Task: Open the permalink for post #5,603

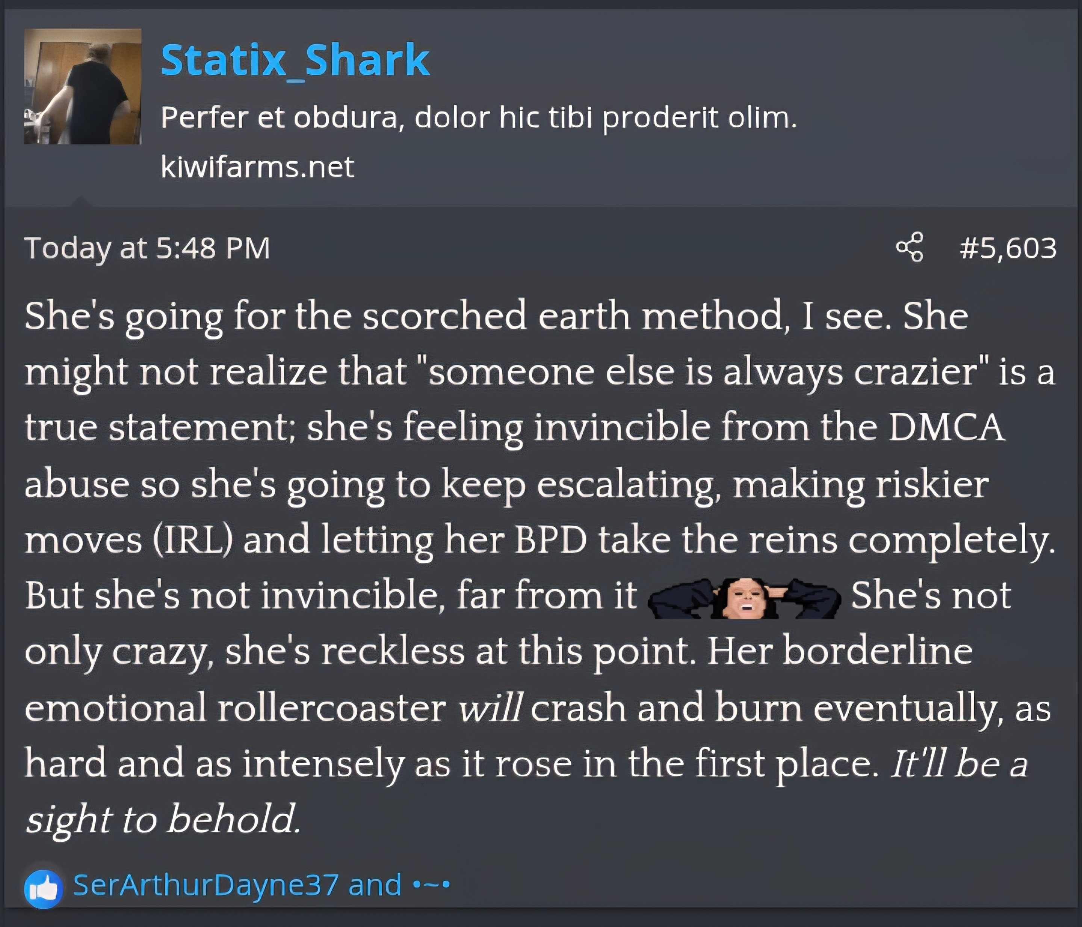Action: [1008, 248]
